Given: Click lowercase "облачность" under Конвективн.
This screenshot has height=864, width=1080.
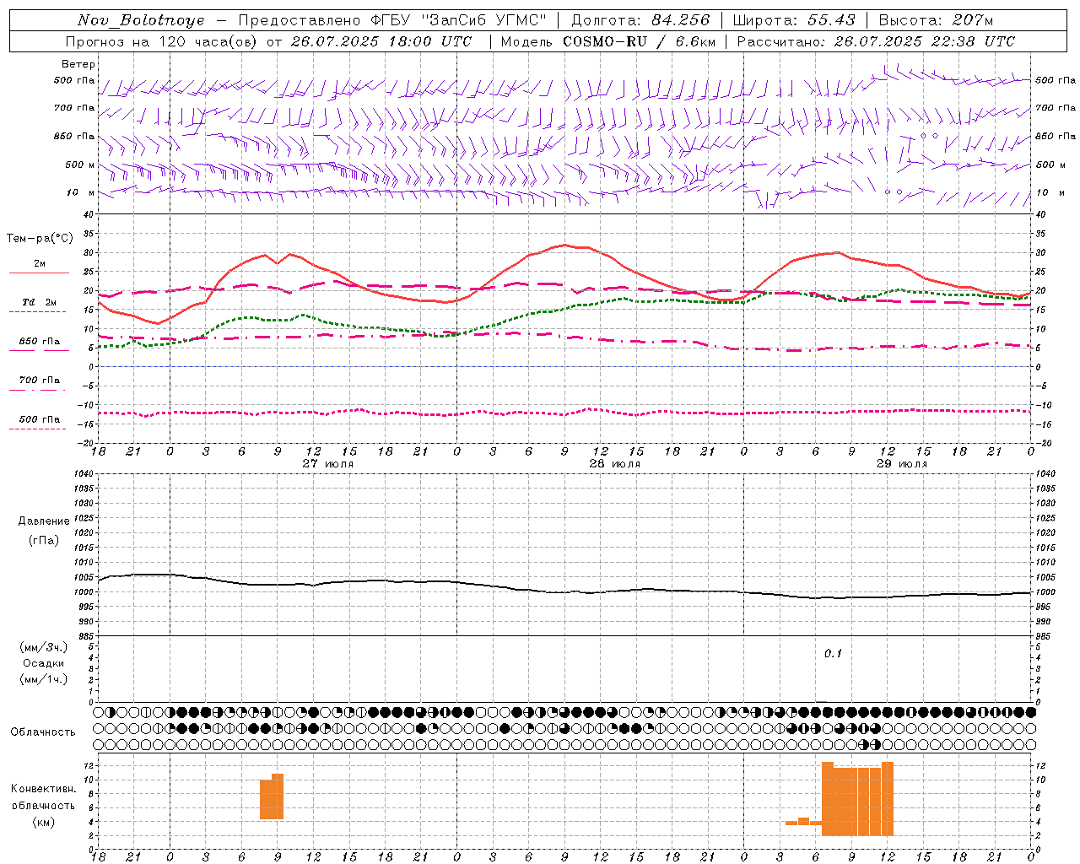Looking at the screenshot, I should point(43,806).
